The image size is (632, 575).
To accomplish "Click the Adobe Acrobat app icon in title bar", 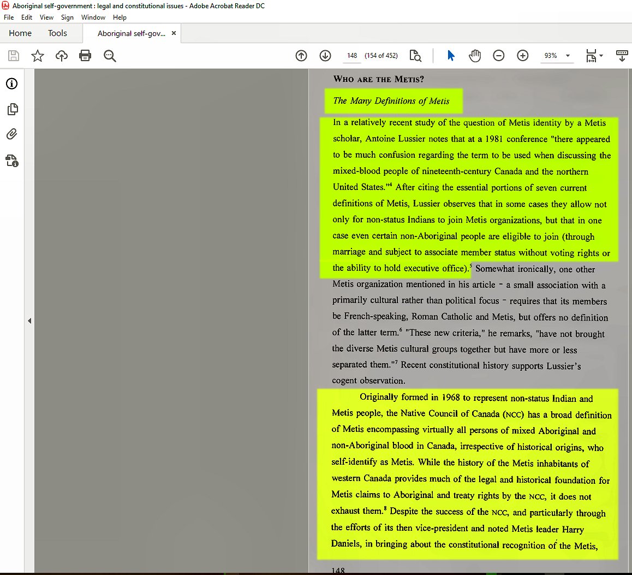I will pos(5,5).
